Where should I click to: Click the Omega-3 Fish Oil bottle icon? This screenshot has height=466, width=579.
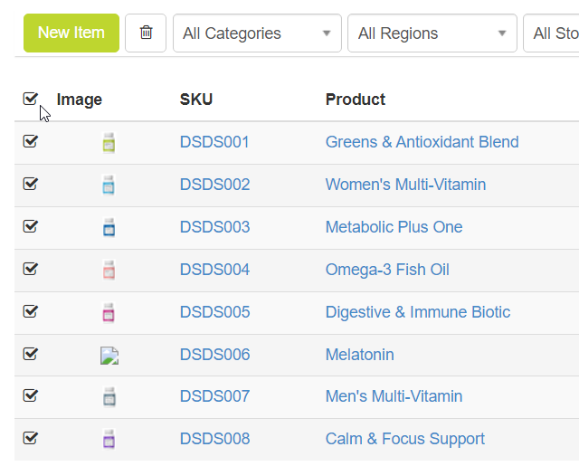tap(109, 270)
